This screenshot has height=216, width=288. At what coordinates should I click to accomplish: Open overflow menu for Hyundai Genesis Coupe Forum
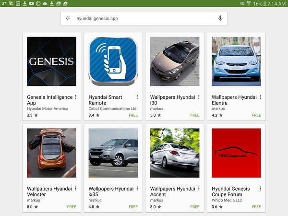tap(260, 189)
